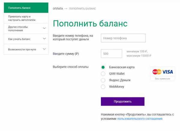Select the Банковская карта payment option
Screen dimensions: 180x131
click(103, 67)
